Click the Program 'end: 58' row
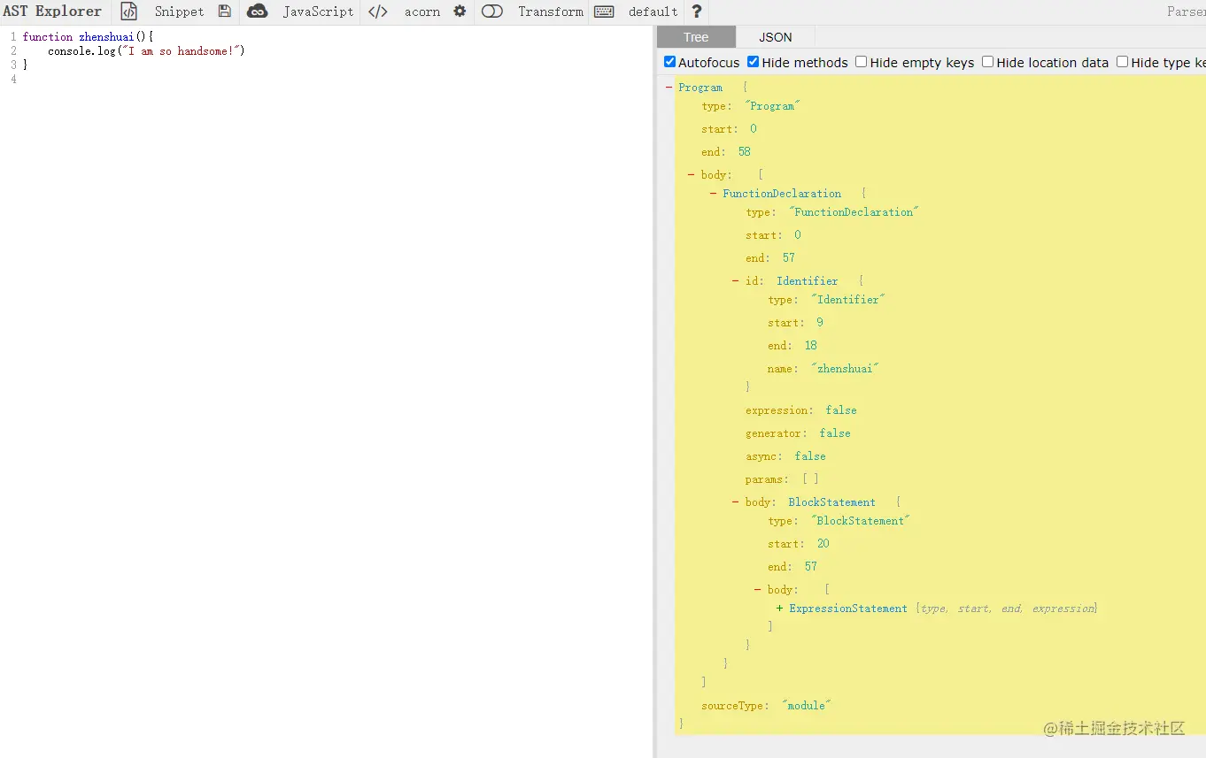The height and width of the screenshot is (758, 1206). 726,152
